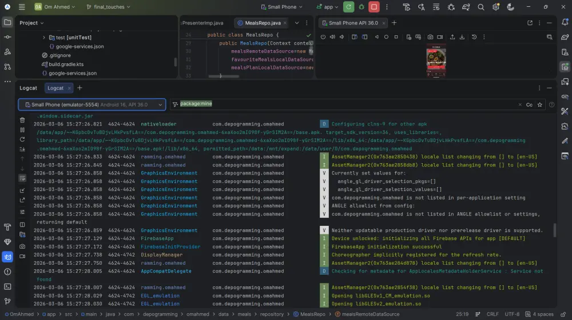Click UTF-8 encoding in status bar
The height and width of the screenshot is (320, 572).
pos(512,314)
